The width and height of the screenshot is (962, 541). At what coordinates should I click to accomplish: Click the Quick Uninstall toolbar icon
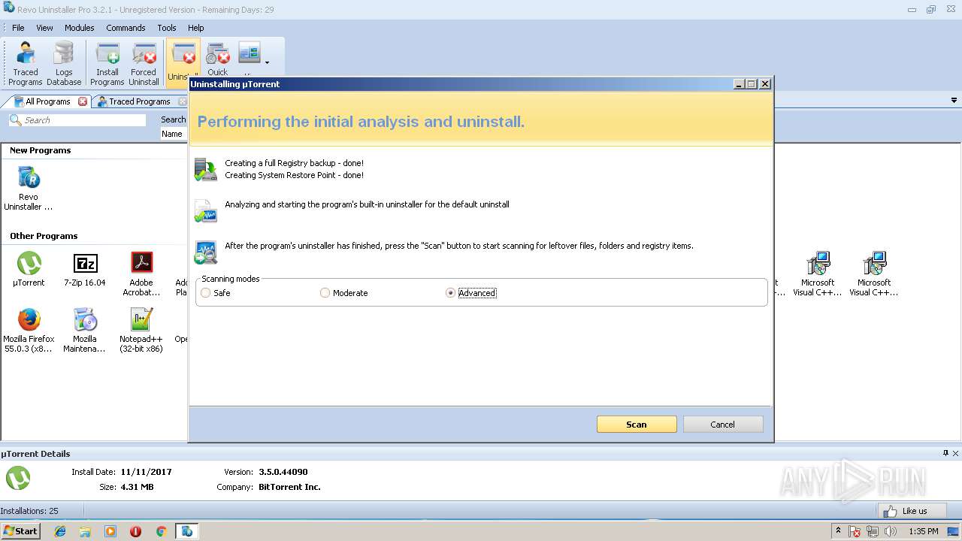click(x=218, y=60)
